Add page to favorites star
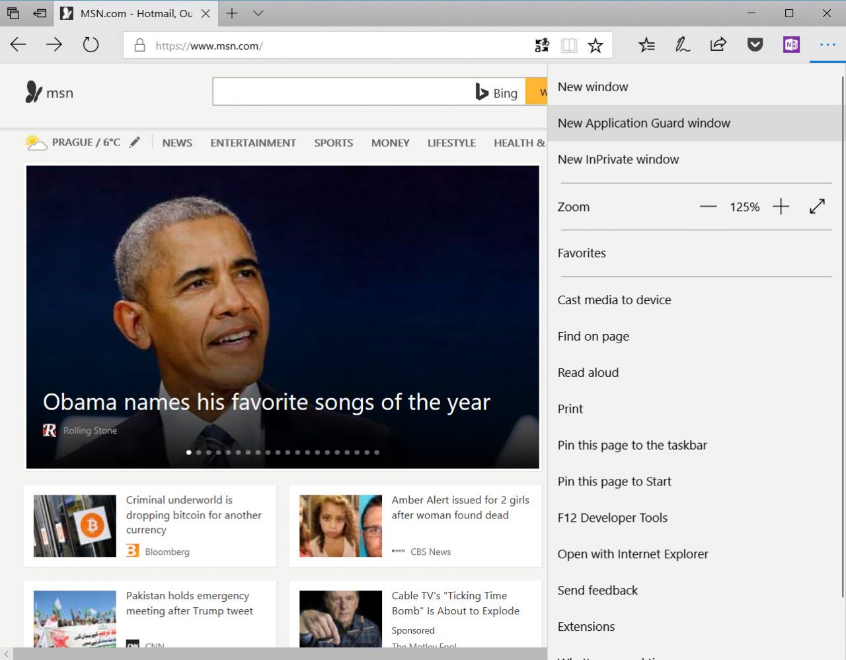846x660 pixels. [596, 45]
